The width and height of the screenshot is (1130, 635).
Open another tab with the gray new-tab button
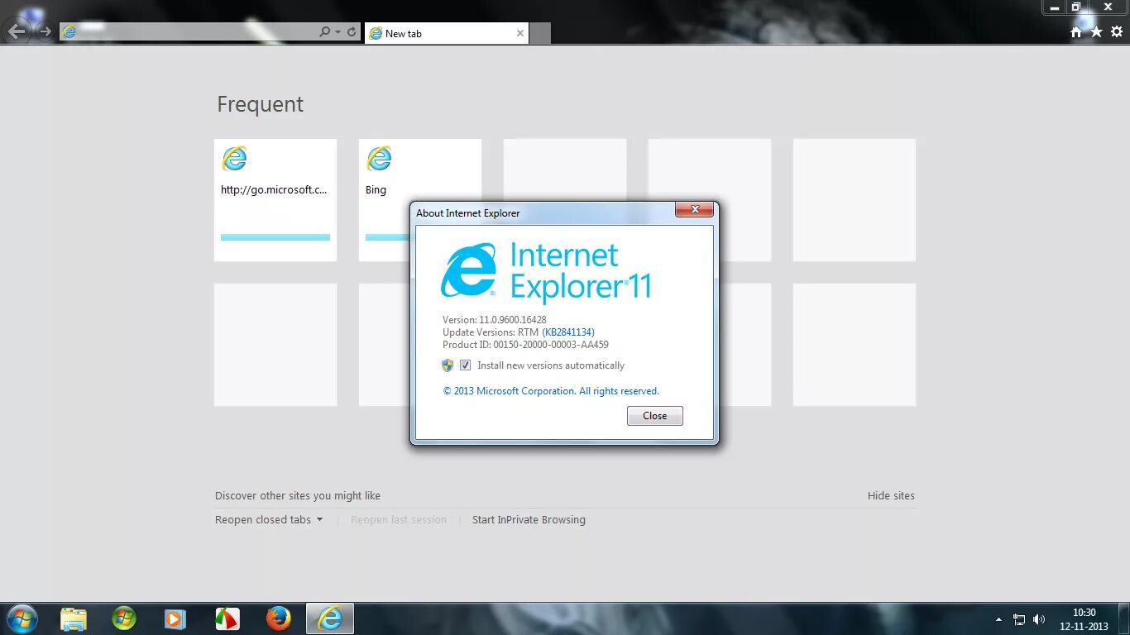(x=540, y=33)
